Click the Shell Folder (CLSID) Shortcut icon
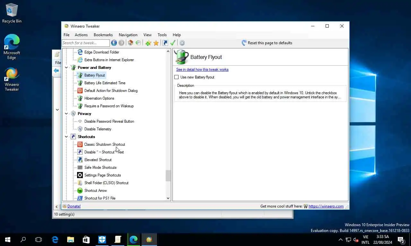The width and height of the screenshot is (411, 246). [x=80, y=183]
